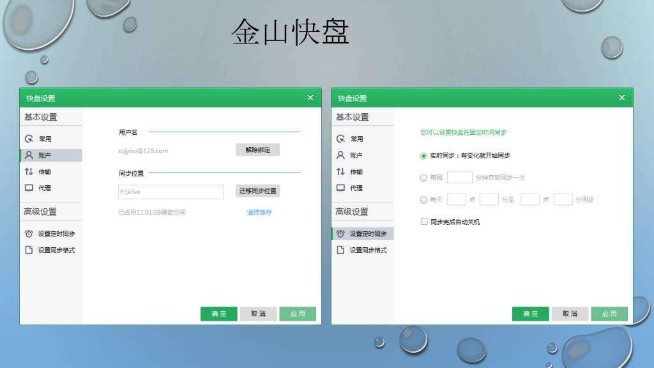Viewport: 654px width, 368px height.
Task: Click 已占用11.01GB硬盘空间 text
Action: pyautogui.click(x=152, y=212)
